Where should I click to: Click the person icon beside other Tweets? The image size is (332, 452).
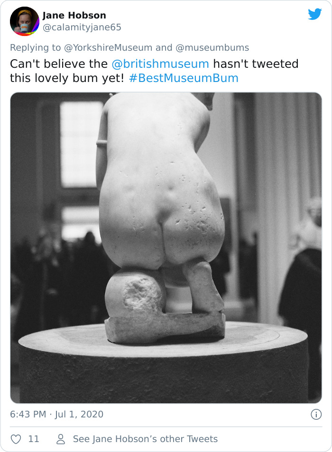[61, 439]
